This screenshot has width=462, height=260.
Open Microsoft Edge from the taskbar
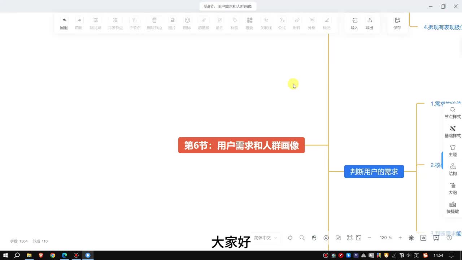coord(64,255)
